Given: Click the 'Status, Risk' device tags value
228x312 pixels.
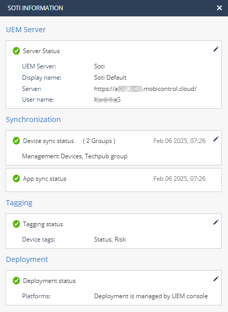Looking at the screenshot, I should (x=110, y=239).
